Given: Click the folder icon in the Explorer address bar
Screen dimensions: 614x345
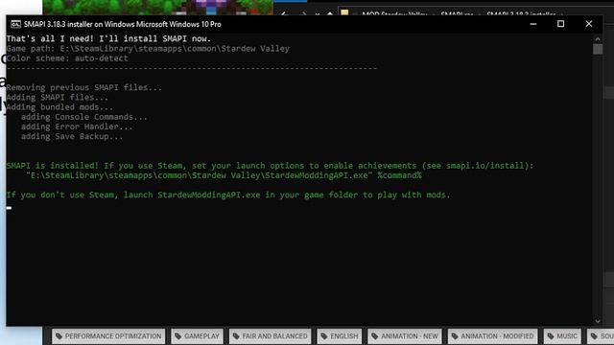Looking at the screenshot, I should (344, 12).
